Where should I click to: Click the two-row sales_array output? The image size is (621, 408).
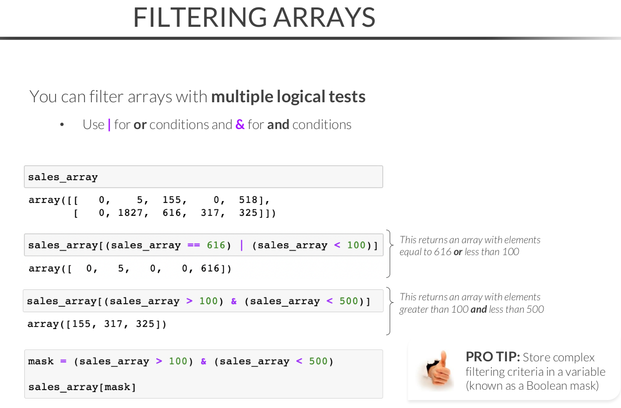pos(151,206)
